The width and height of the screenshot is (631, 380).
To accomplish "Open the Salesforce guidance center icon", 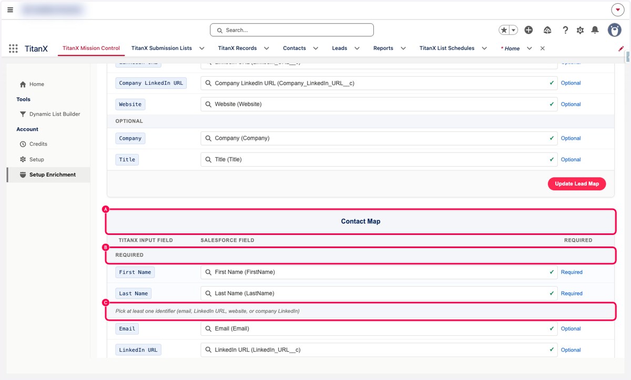I will 547,30.
